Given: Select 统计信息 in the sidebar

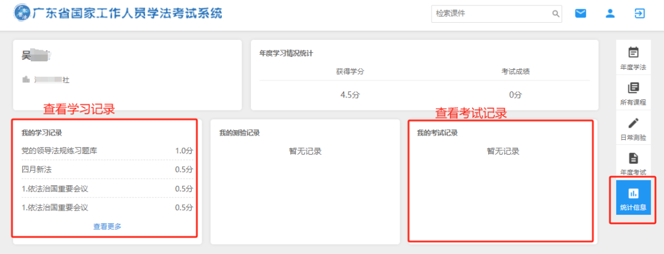Looking at the screenshot, I should [633, 199].
